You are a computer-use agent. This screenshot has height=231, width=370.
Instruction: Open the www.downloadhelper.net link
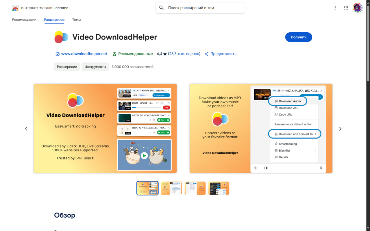click(x=84, y=54)
